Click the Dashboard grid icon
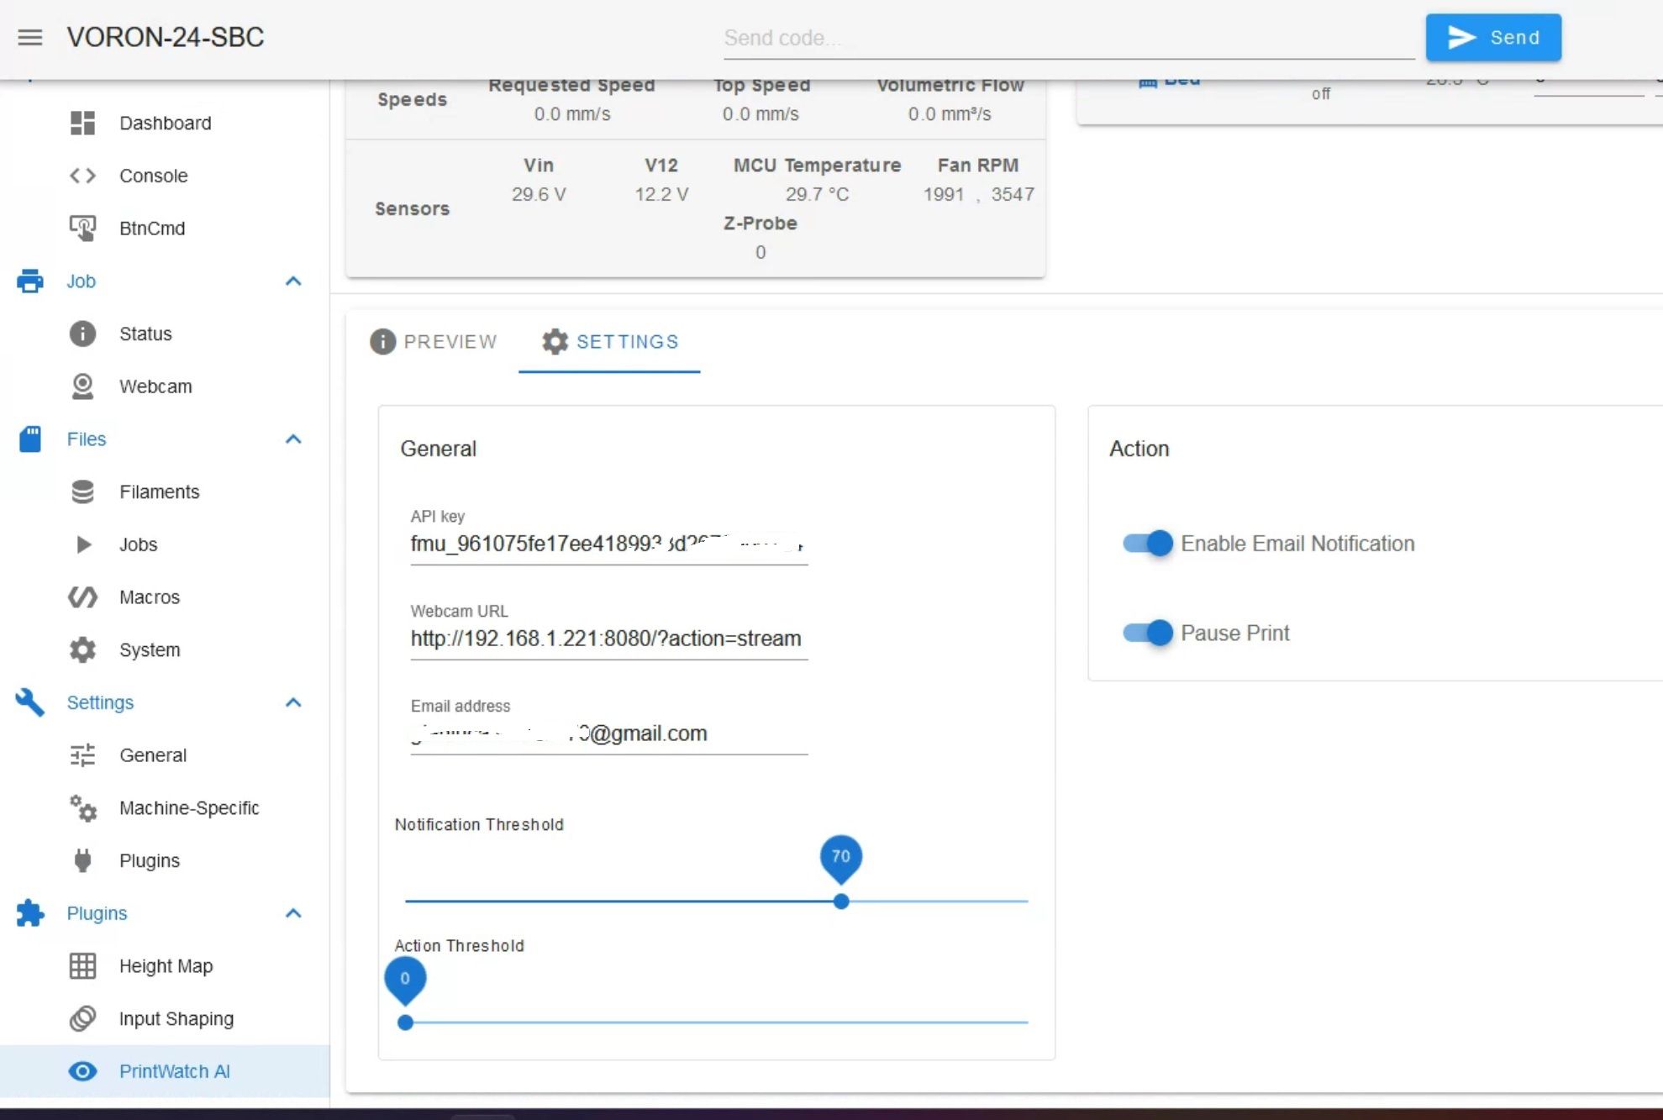Viewport: 1663px width, 1120px height. (x=82, y=123)
